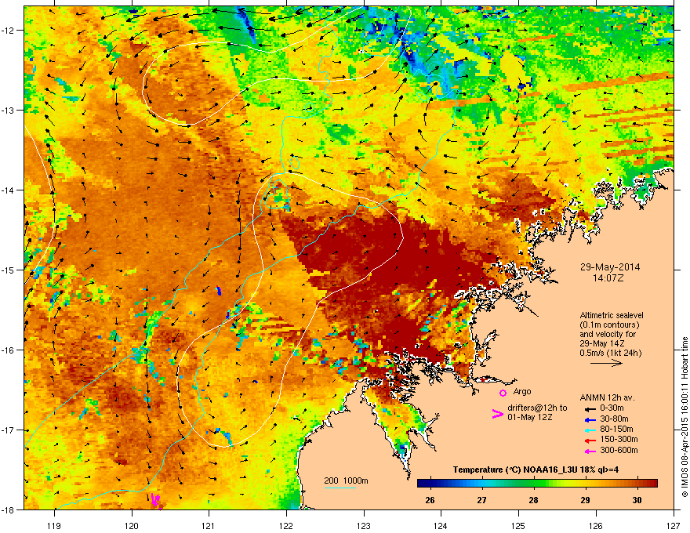Click longitude axis label 120
The width and height of the screenshot is (690, 533).
click(132, 525)
